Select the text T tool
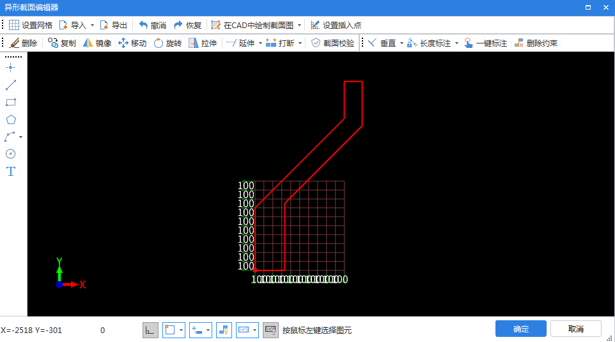 11,171
